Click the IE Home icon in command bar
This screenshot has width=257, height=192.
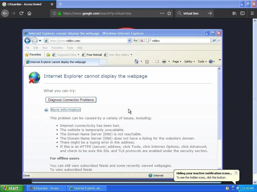136,61
